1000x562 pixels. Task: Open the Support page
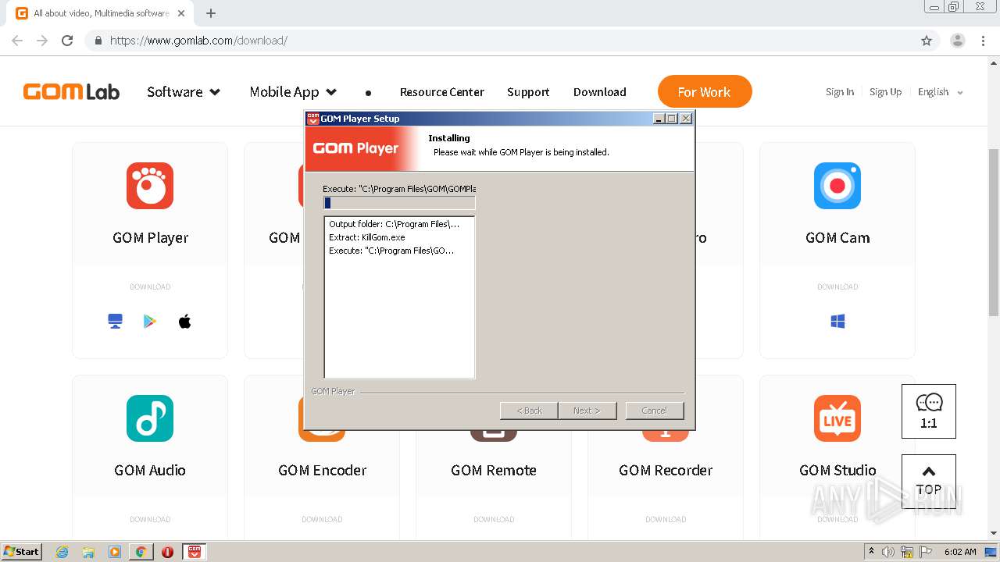tap(528, 92)
